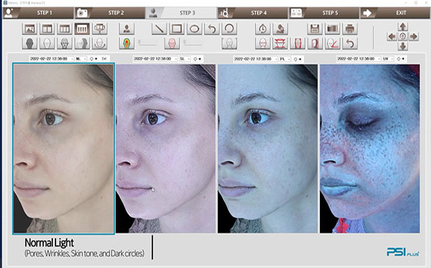Select the PL bluish face image
Image resolution: width=431 pixels, height=268 pixels.
(x=268, y=149)
